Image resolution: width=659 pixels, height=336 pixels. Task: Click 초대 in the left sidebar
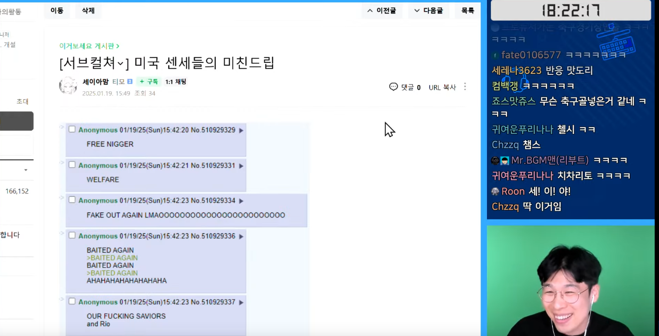(23, 101)
